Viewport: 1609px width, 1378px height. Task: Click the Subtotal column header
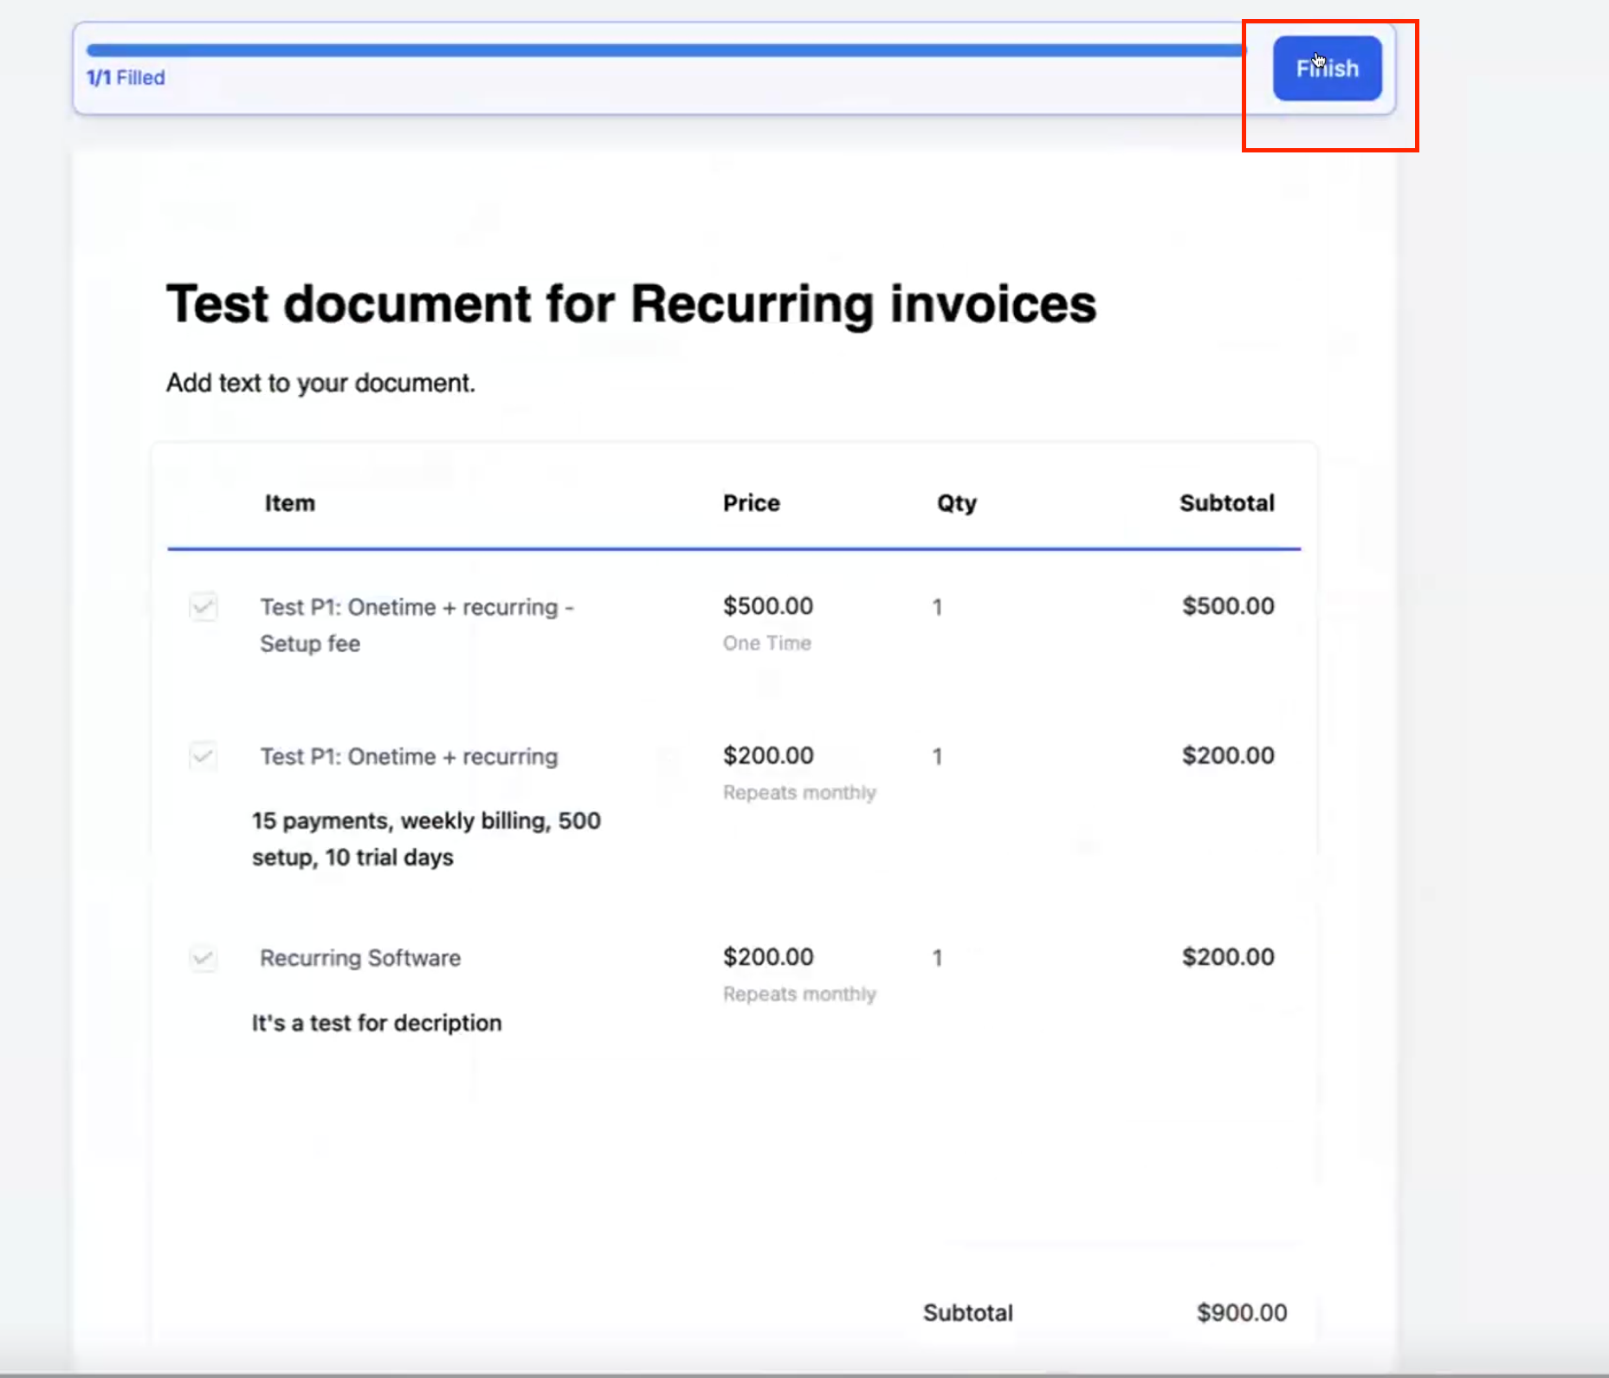coord(1226,503)
